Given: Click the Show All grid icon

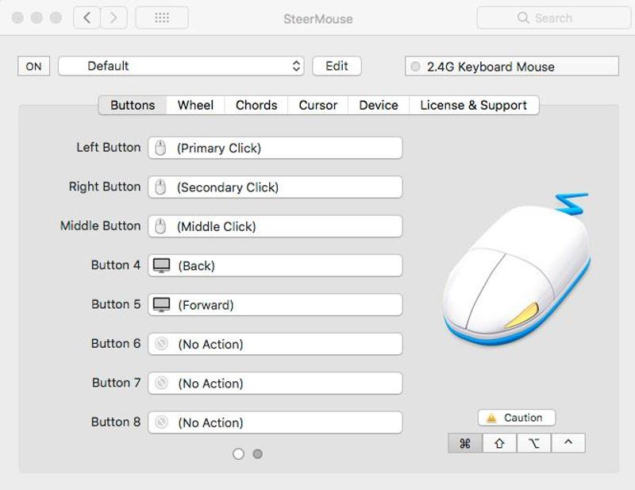Looking at the screenshot, I should click(162, 17).
